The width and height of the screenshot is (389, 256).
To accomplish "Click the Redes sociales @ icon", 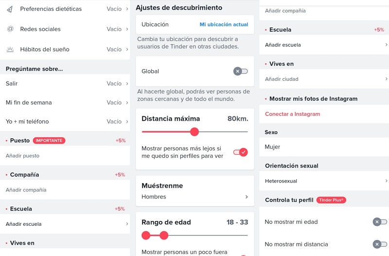I will pos(10,29).
